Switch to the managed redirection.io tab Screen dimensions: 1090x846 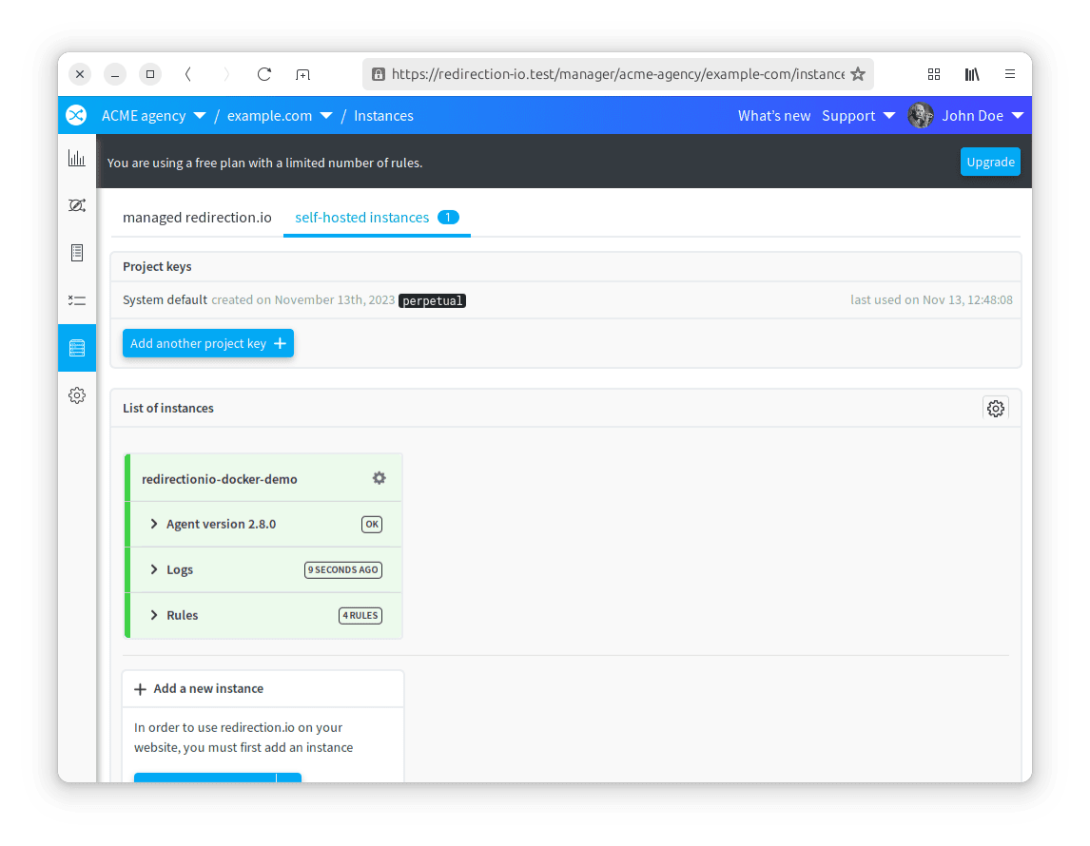196,217
